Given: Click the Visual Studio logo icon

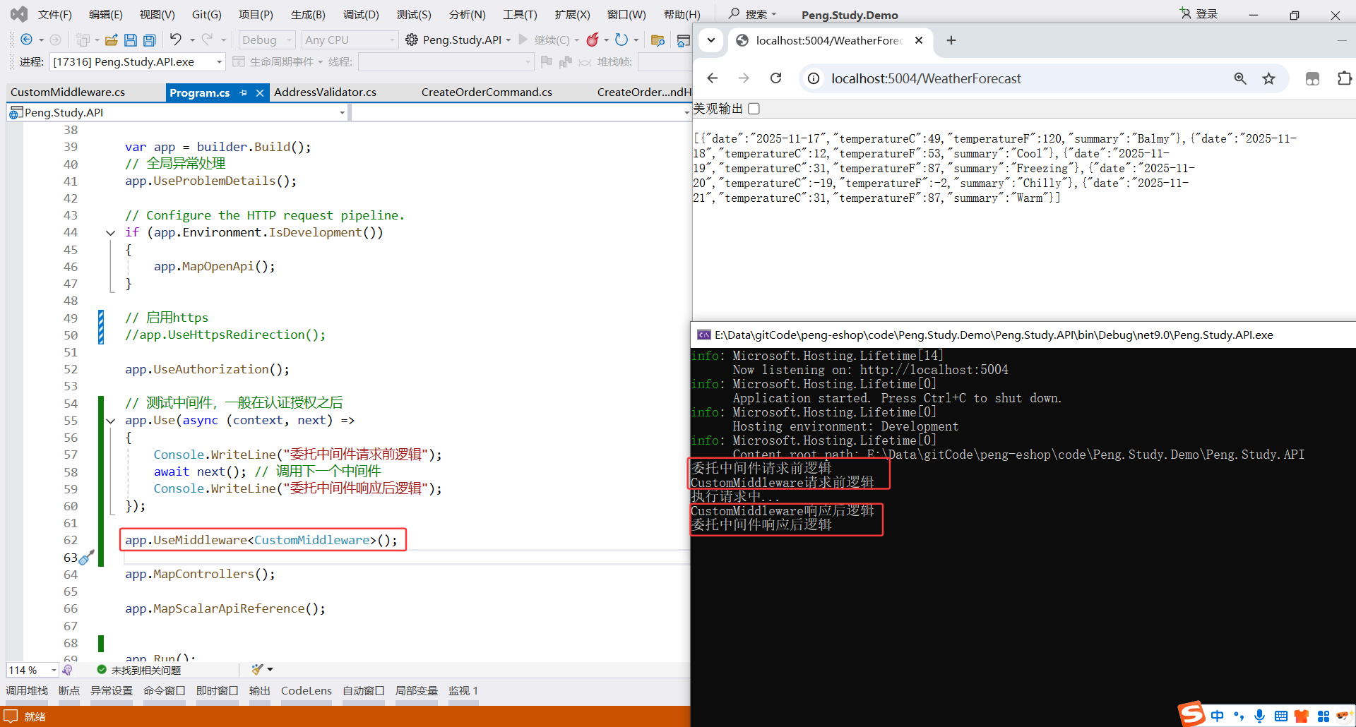Looking at the screenshot, I should tap(19, 14).
